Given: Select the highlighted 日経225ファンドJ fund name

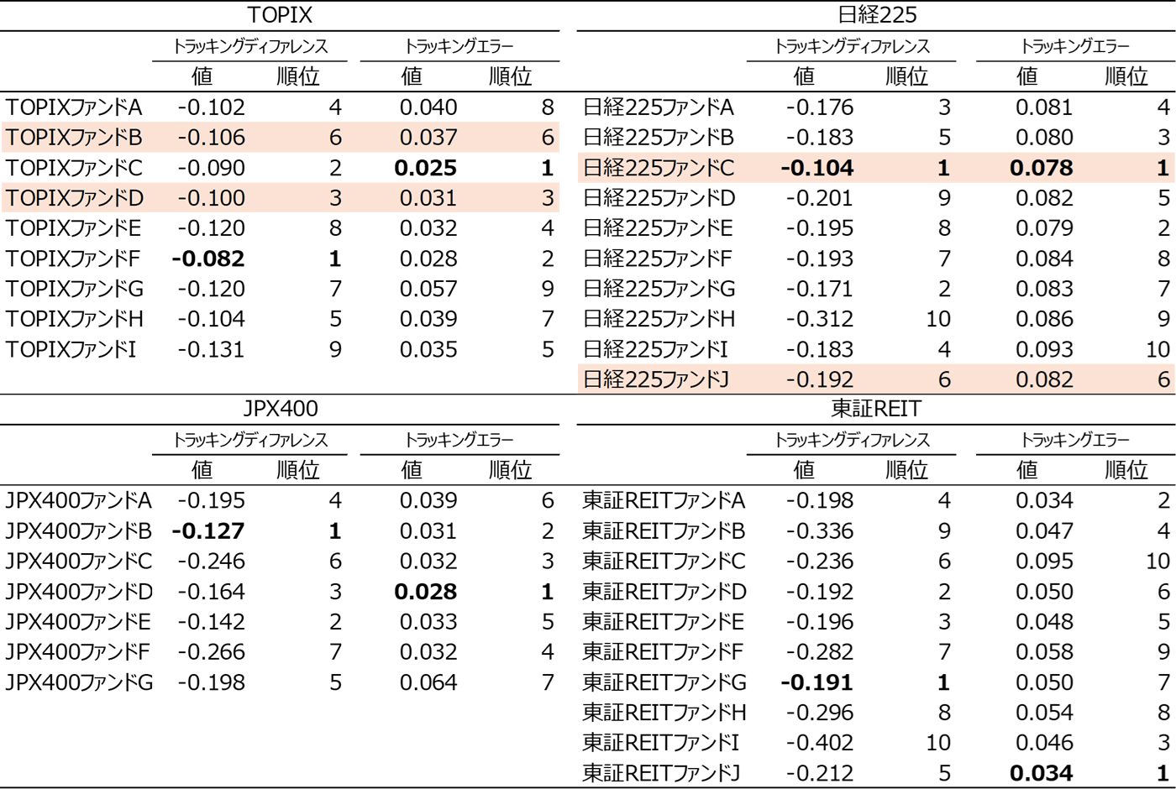Looking at the screenshot, I should tap(656, 379).
